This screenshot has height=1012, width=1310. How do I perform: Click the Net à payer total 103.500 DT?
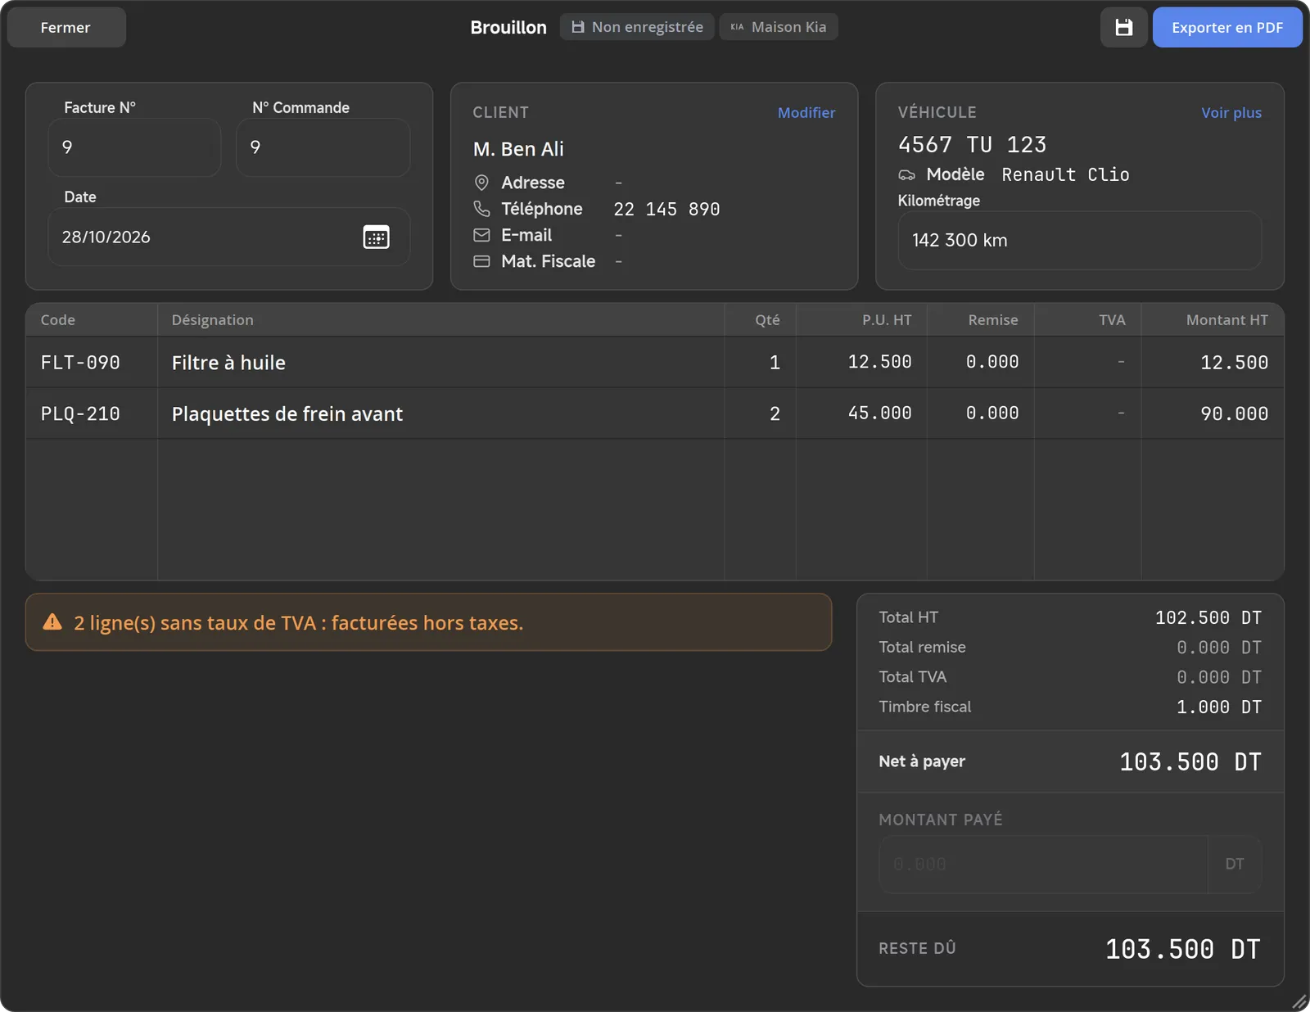[x=1190, y=762]
